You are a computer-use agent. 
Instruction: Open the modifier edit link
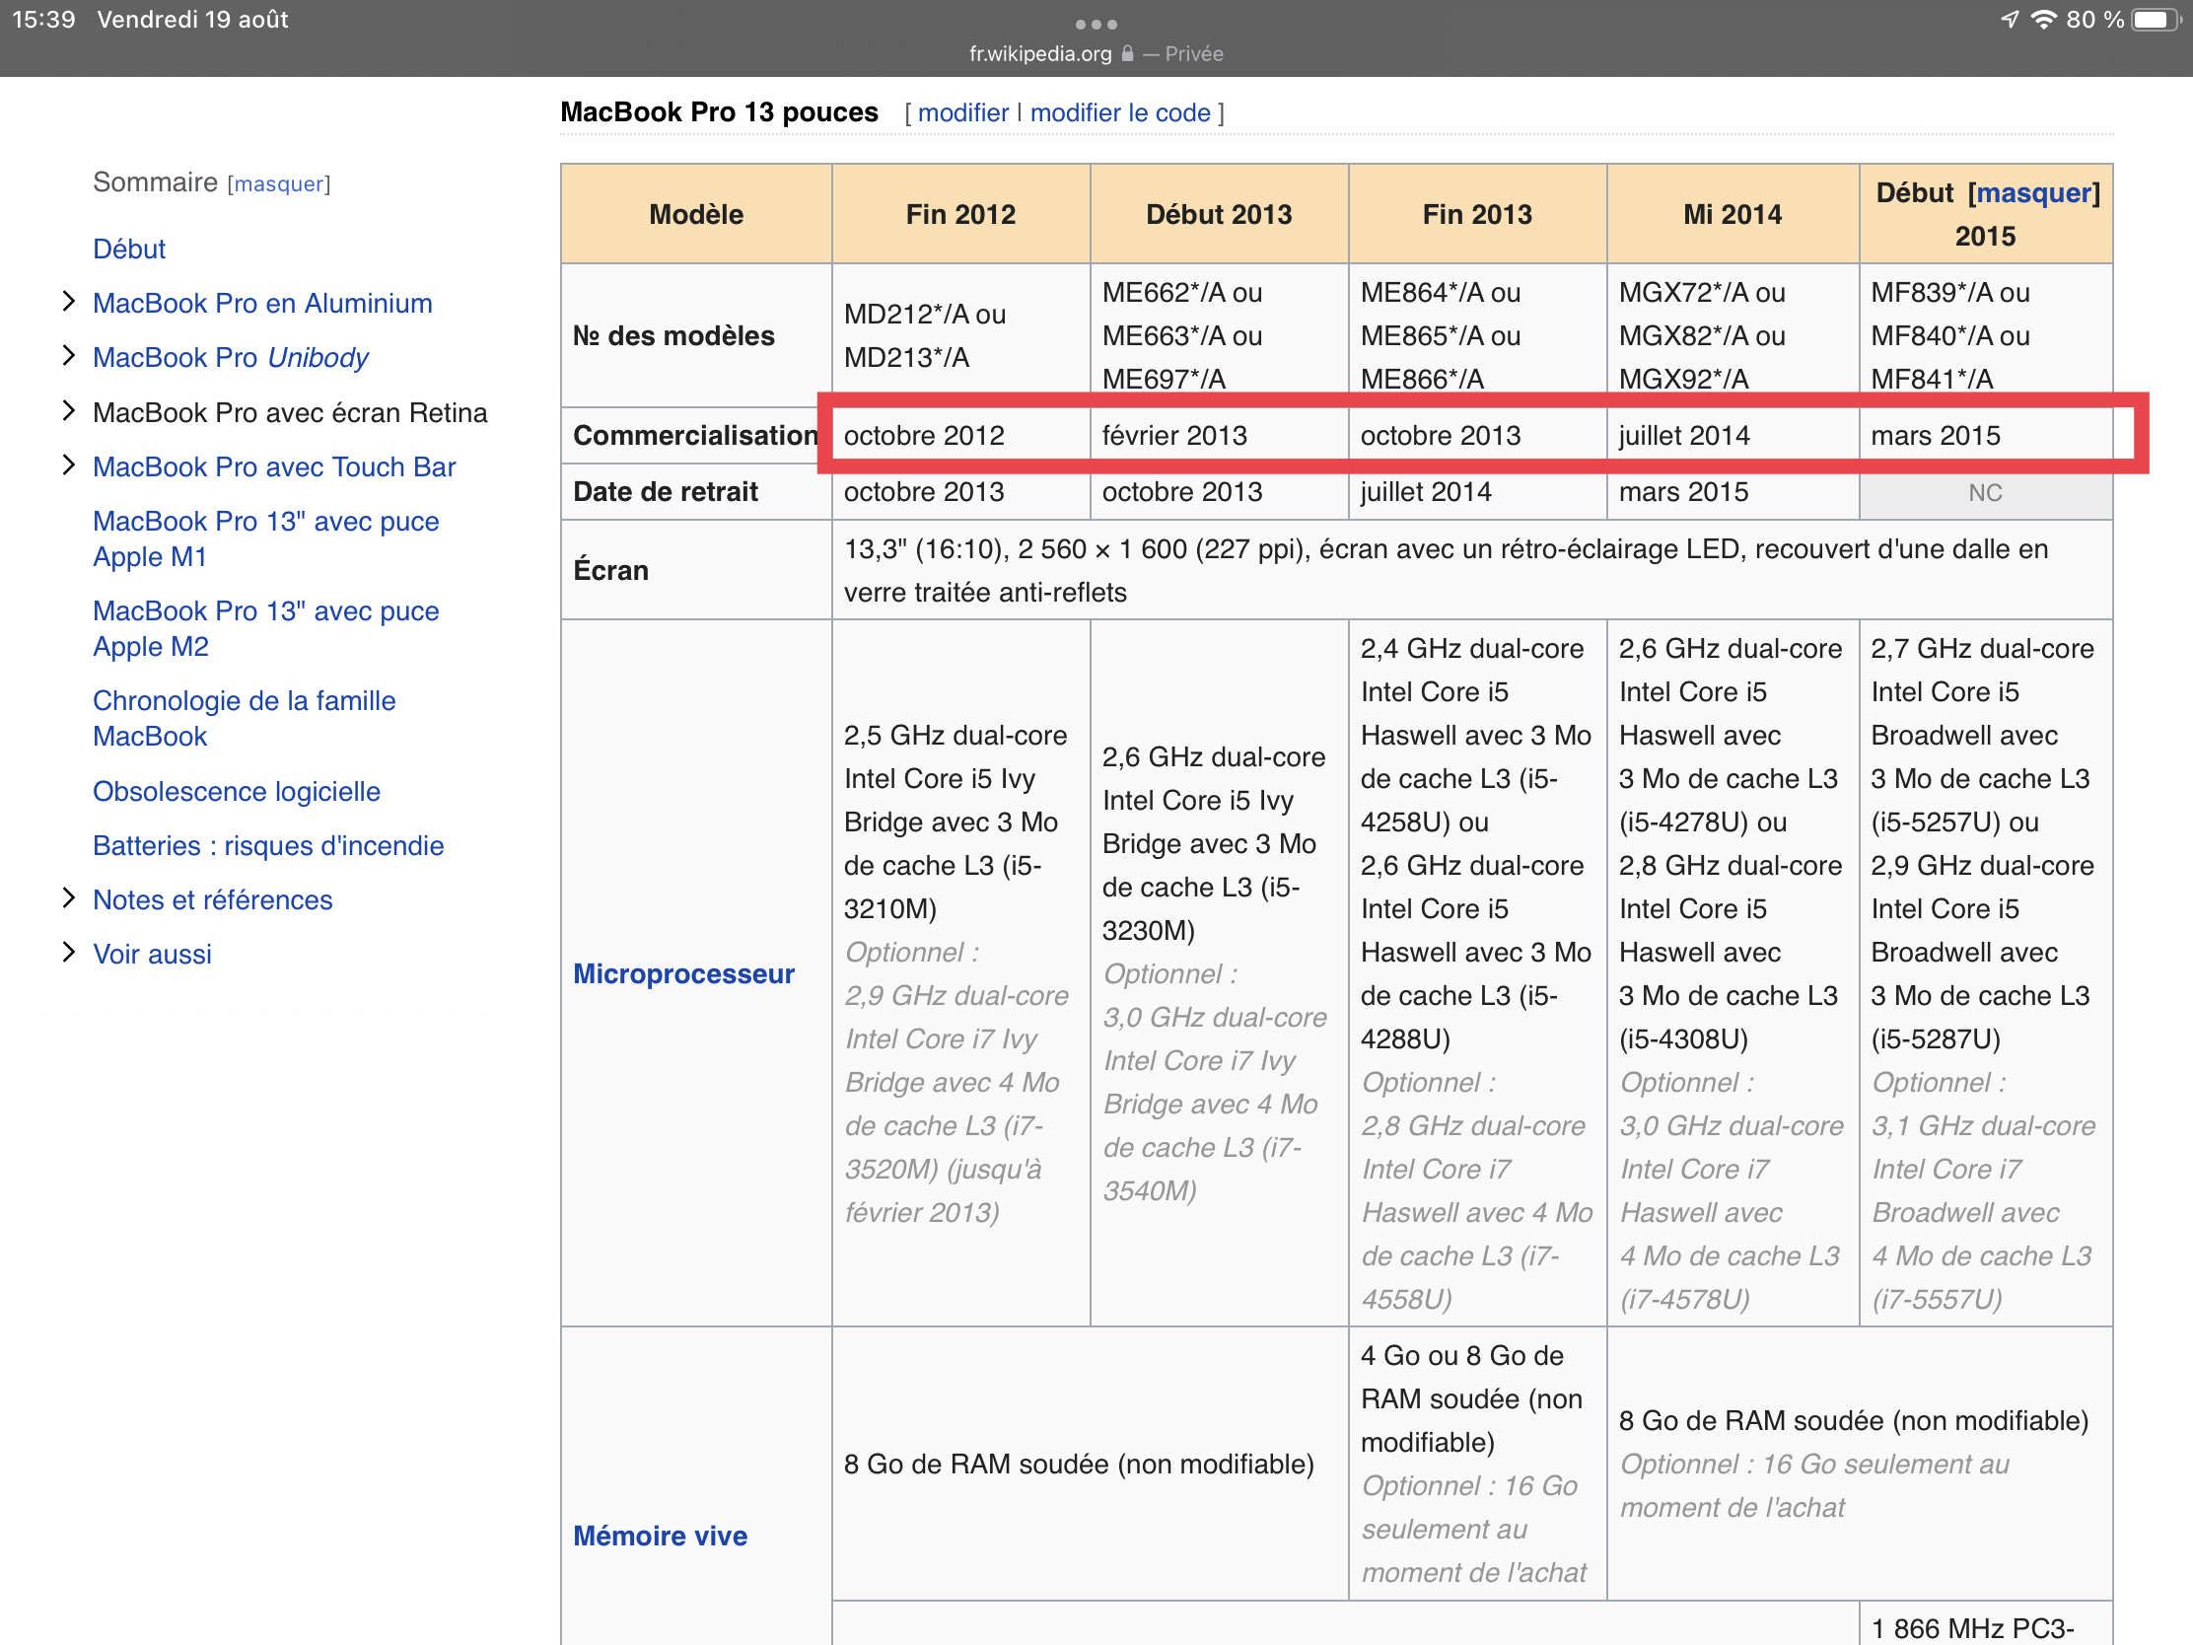point(961,113)
